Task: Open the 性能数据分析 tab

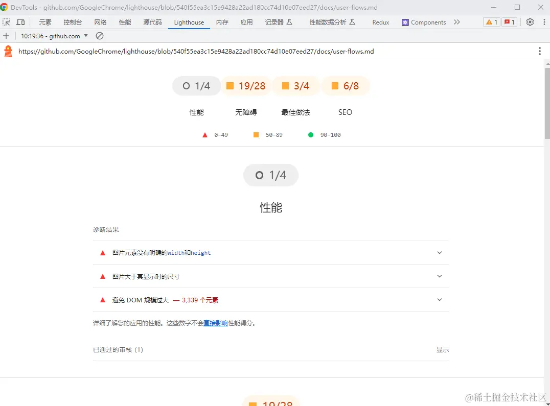Action: 332,22
